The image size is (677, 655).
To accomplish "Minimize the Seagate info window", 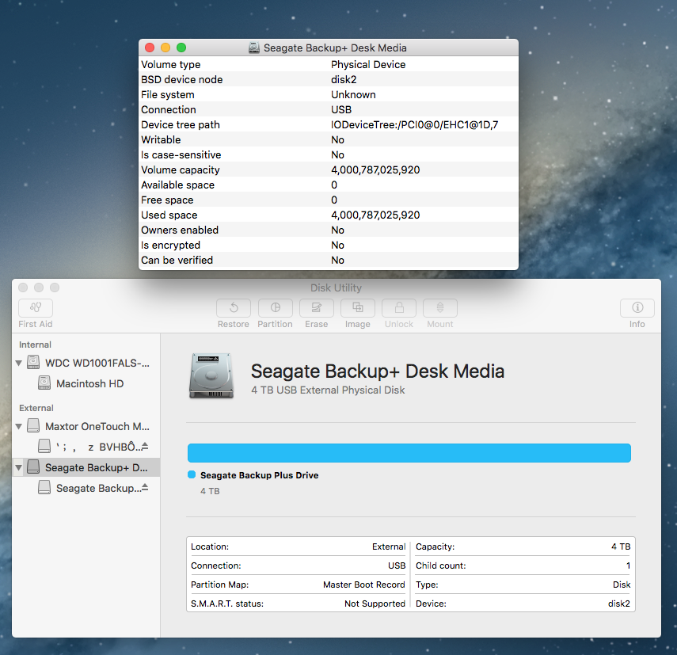I will tap(165, 48).
